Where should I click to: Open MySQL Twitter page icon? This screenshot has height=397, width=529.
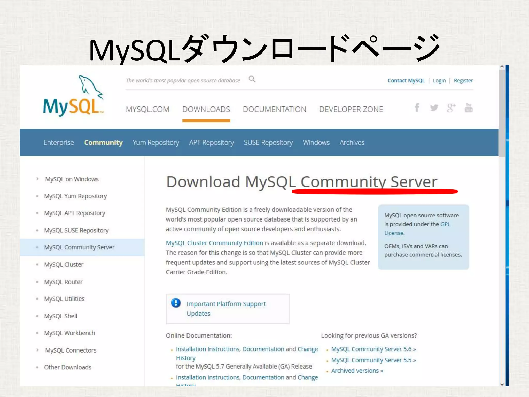point(434,108)
